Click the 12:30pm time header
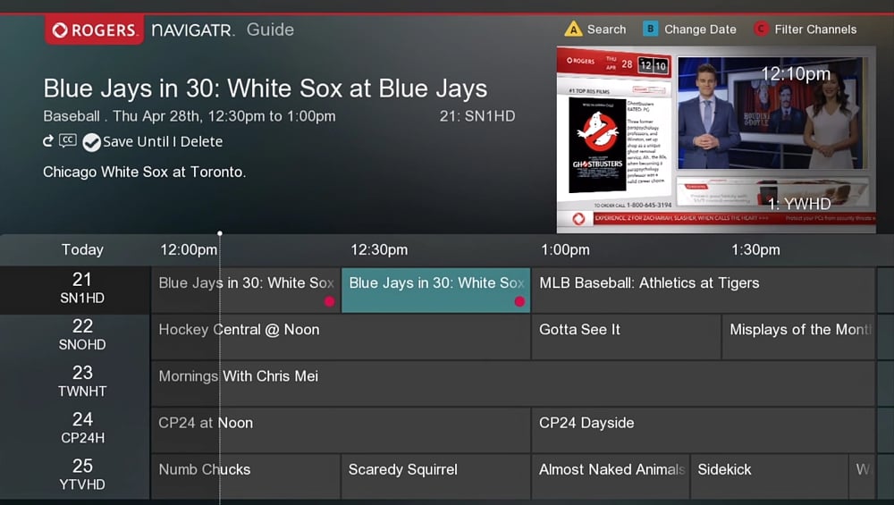Viewport: 894px width, 505px height. [x=379, y=249]
